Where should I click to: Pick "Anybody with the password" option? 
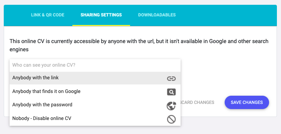click(x=95, y=105)
